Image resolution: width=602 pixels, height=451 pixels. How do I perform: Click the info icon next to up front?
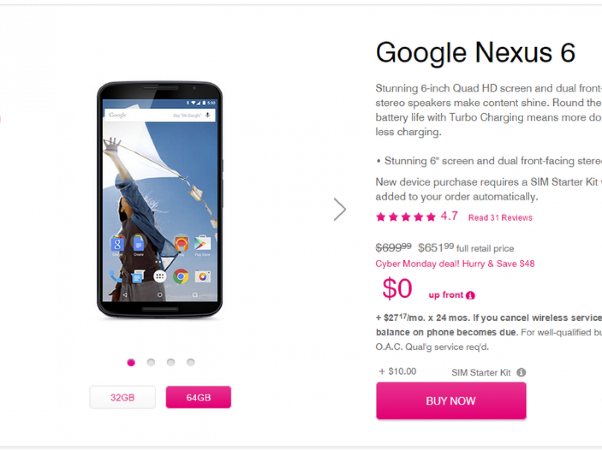click(470, 295)
